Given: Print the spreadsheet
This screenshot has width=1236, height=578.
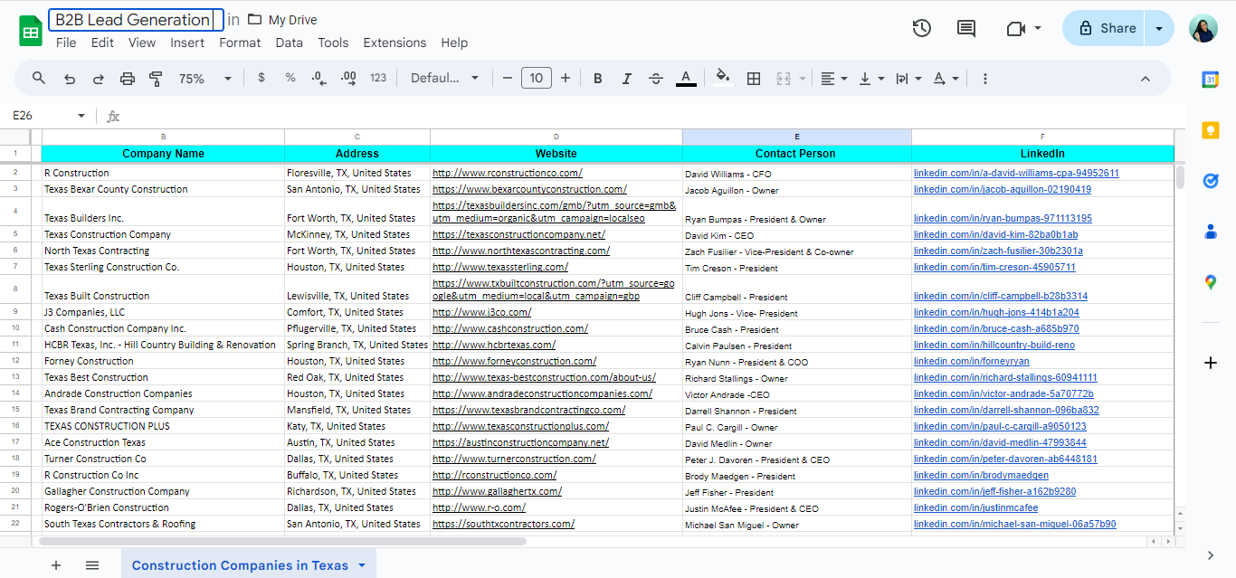Looking at the screenshot, I should [x=127, y=79].
